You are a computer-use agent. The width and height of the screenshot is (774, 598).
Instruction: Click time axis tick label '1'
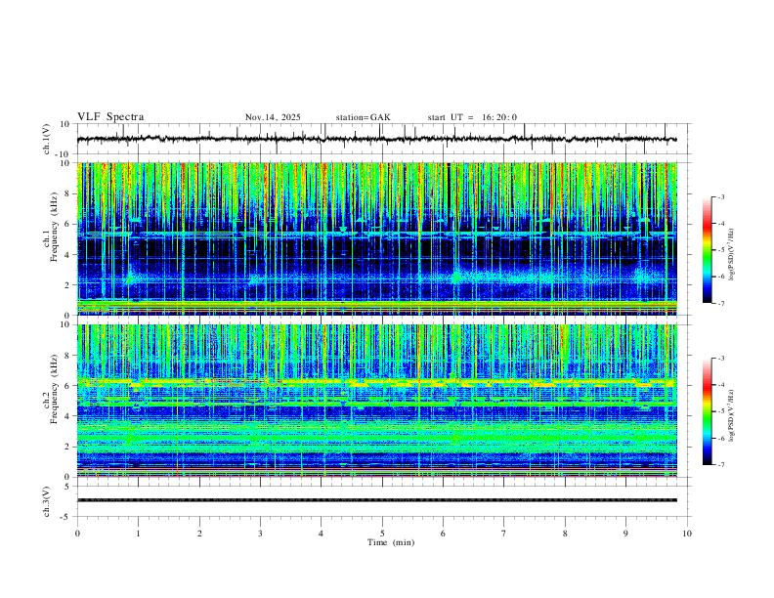tap(138, 534)
